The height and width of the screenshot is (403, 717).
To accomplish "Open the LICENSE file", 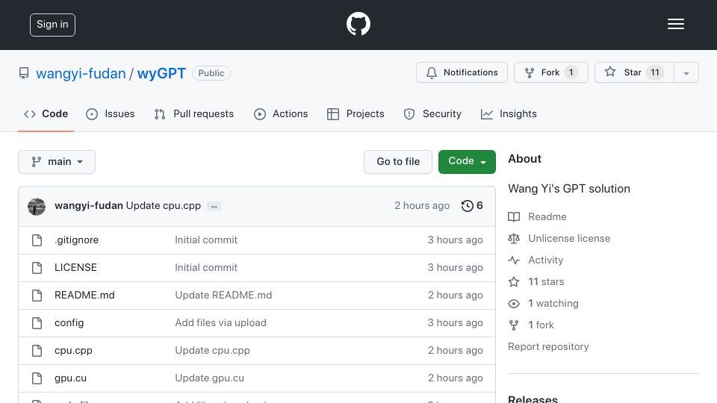I will coord(75,267).
